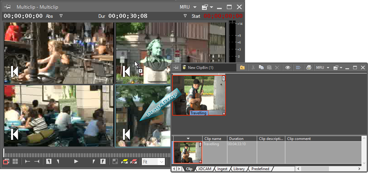Switch to the Library tab
The width and height of the screenshot is (368, 173).
pyautogui.click(x=239, y=169)
